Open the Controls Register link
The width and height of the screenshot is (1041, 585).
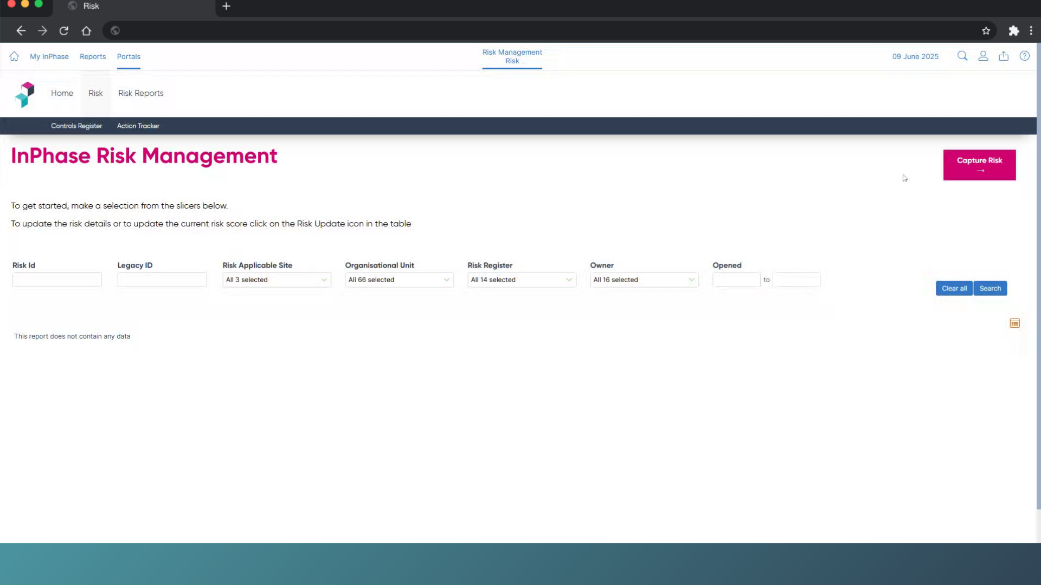point(76,126)
